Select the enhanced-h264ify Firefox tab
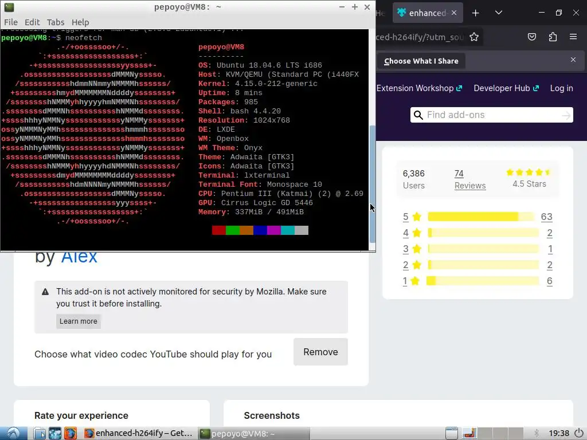The width and height of the screenshot is (587, 440). 426,13
